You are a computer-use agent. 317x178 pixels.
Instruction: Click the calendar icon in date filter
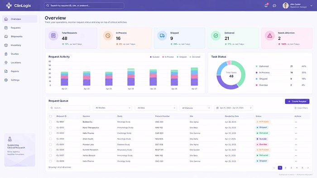coord(217,108)
